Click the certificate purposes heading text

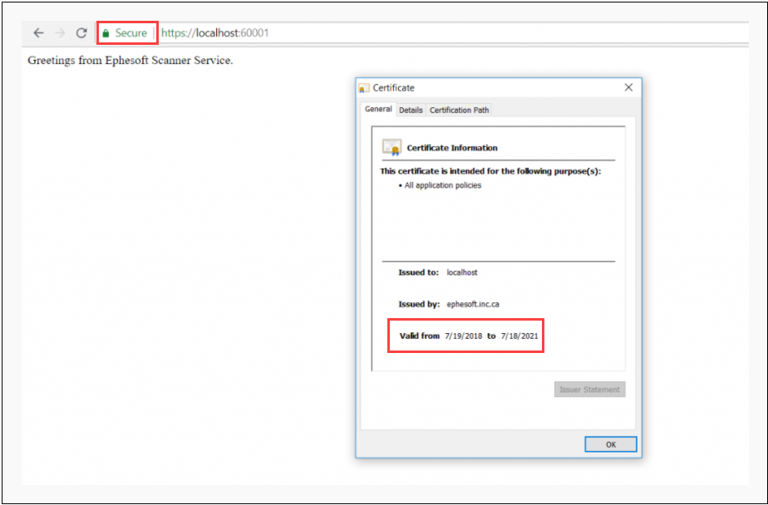pos(490,171)
